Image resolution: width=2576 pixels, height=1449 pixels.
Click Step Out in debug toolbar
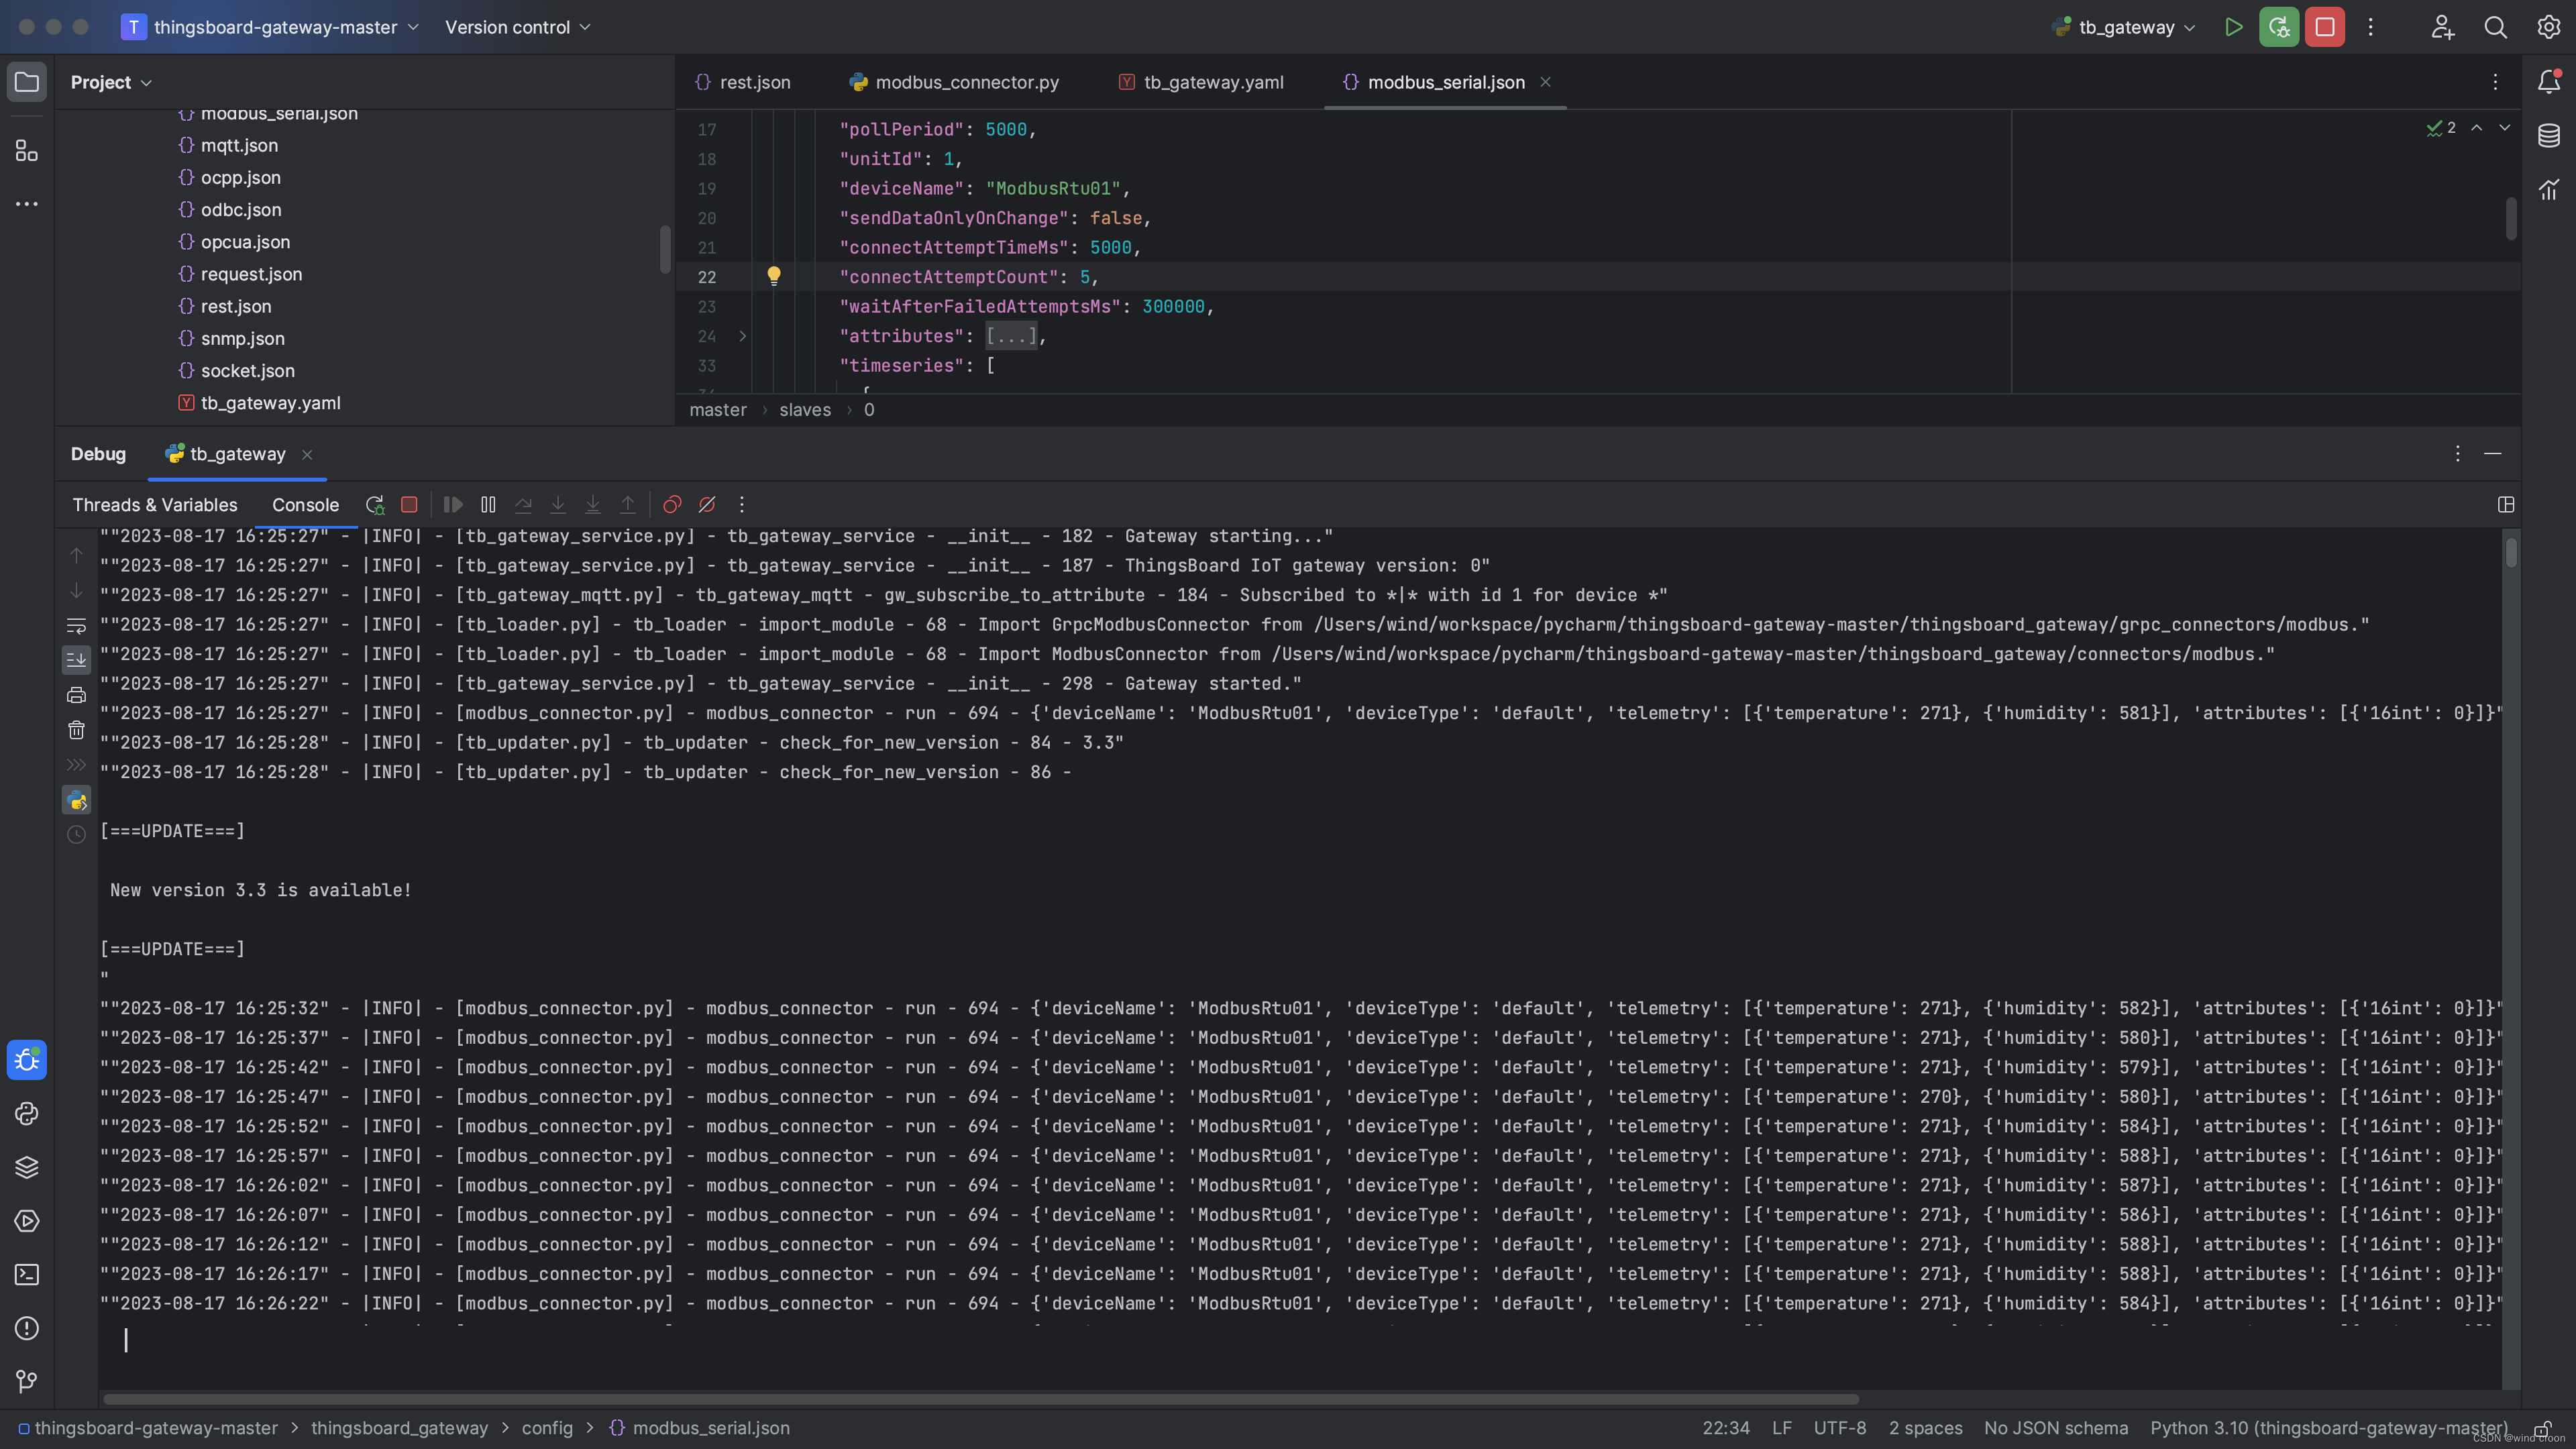click(x=628, y=505)
